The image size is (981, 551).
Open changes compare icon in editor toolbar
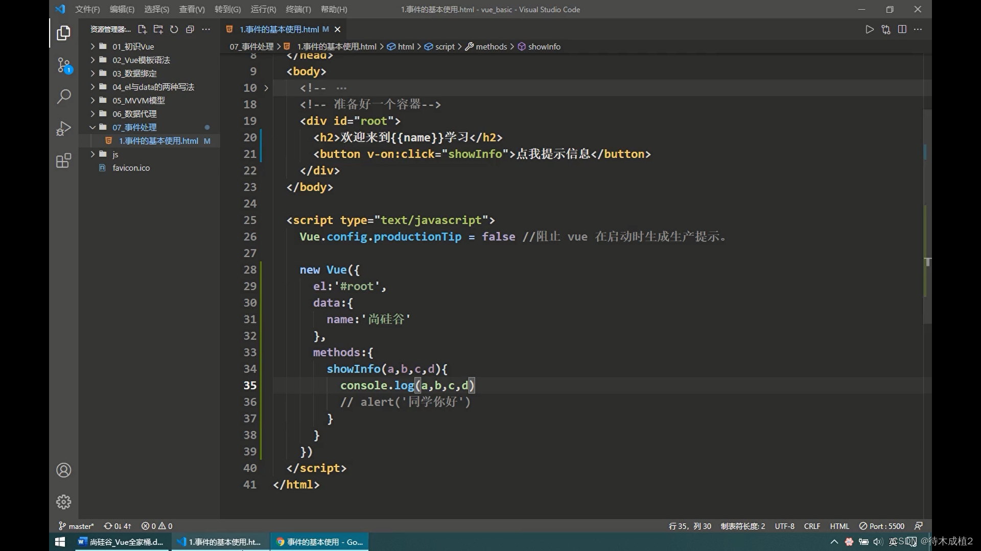(x=886, y=29)
